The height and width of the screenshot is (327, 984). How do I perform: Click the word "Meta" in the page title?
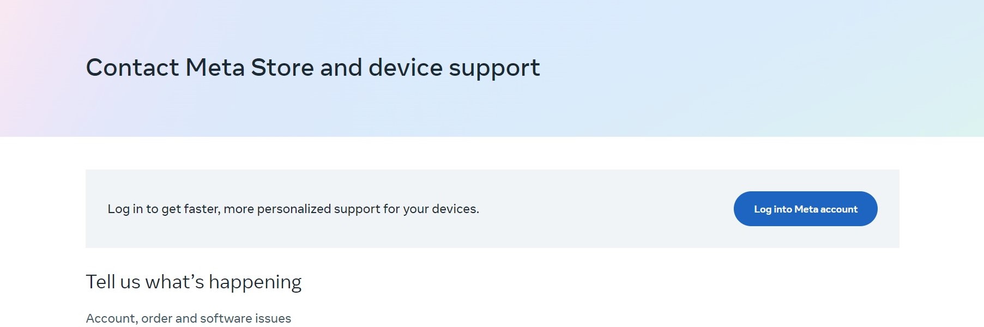215,68
